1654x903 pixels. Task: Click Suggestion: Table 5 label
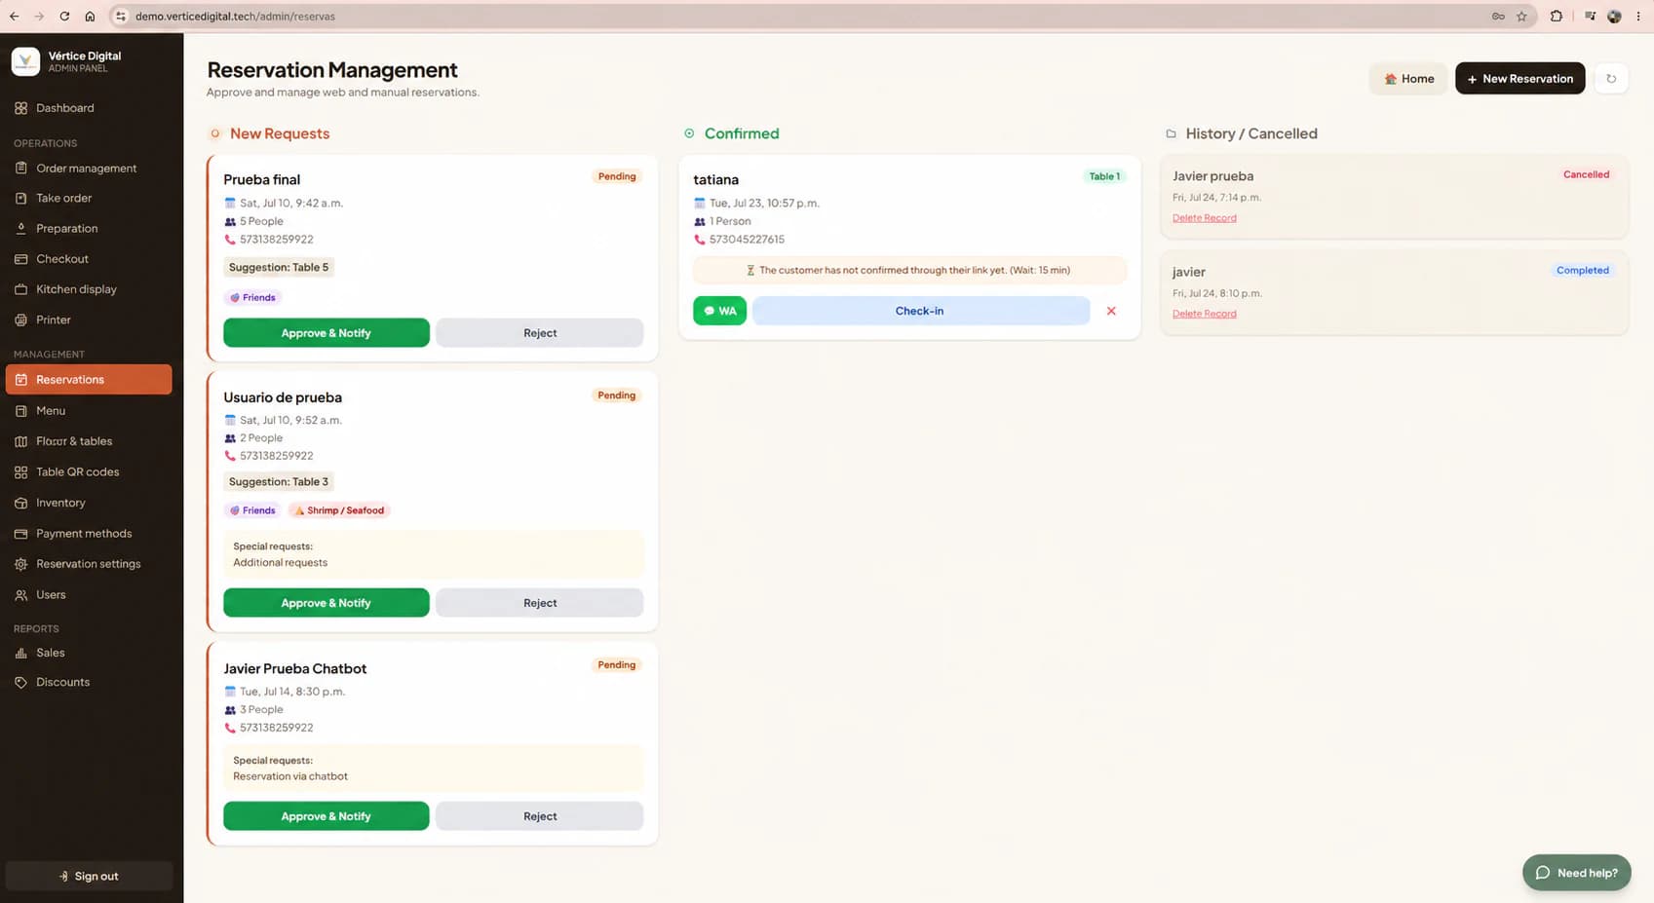click(279, 267)
